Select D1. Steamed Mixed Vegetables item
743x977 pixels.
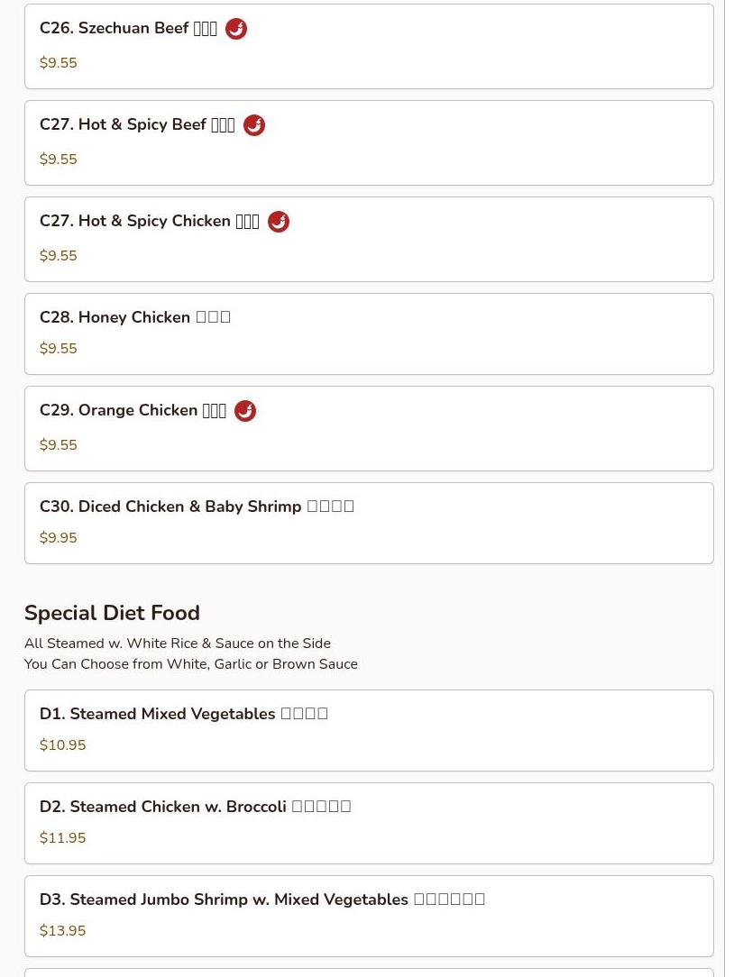pyautogui.click(x=369, y=731)
